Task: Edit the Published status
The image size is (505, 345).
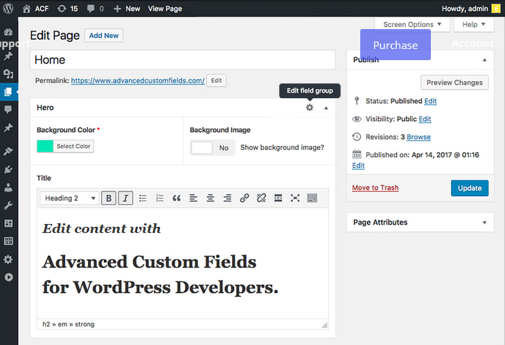Action: point(430,101)
